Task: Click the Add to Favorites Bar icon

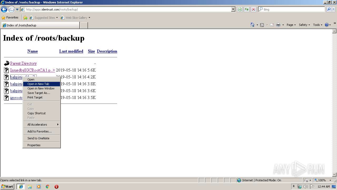Action: pyautogui.click(x=25, y=18)
